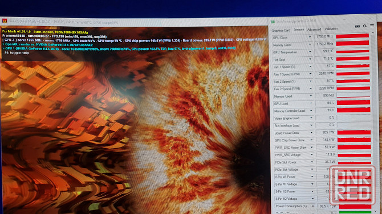Click the GPU Clock 1755.0 MHz value field

324,37
